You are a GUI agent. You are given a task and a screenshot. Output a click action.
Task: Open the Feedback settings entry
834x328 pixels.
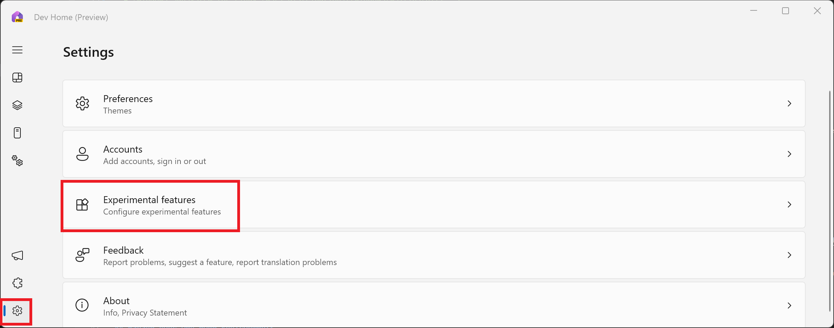click(x=434, y=255)
